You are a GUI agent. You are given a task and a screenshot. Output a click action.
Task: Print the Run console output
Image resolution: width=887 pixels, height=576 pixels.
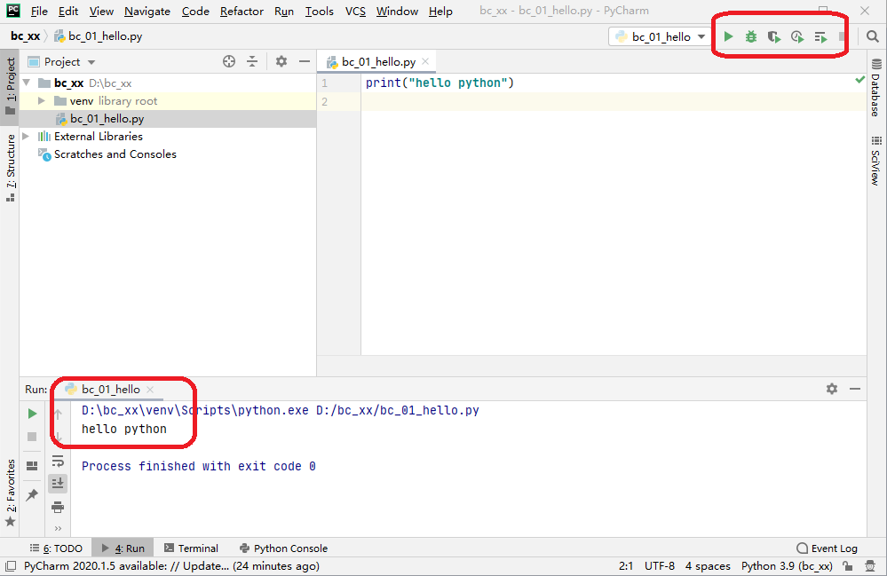(58, 507)
